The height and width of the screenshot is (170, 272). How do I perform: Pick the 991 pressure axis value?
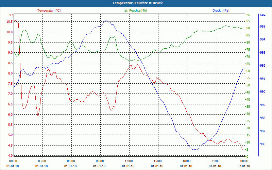(262, 79)
